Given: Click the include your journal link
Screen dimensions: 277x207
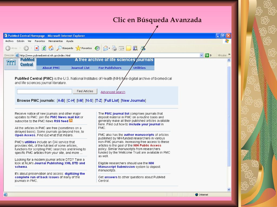Looking at the screenshot, I should [x=145, y=124].
